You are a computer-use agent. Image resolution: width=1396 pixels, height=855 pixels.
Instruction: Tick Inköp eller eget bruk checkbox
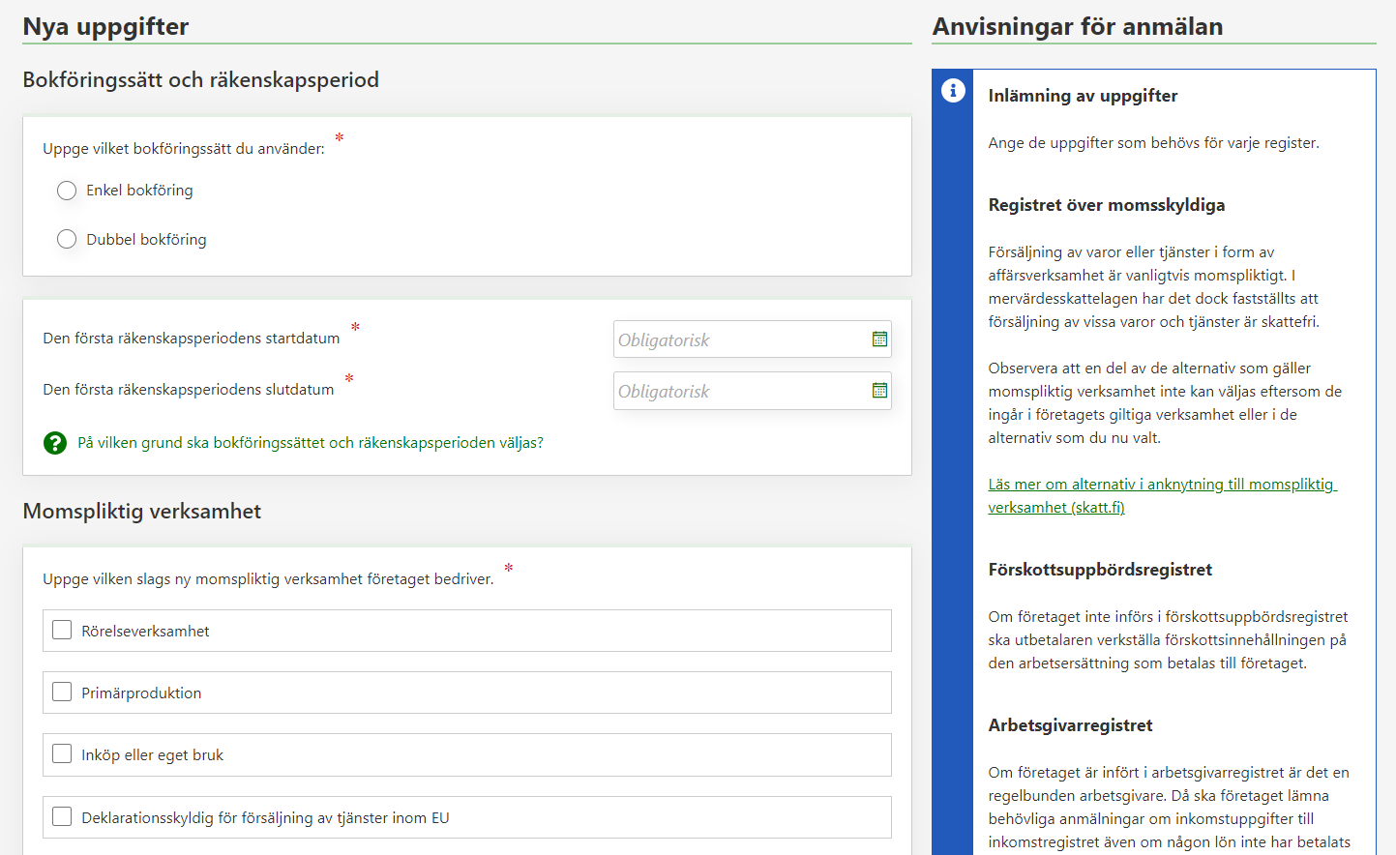[62, 754]
